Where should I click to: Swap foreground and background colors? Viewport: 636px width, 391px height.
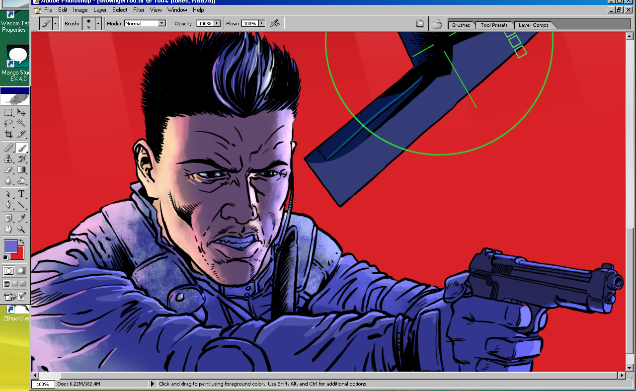point(22,242)
